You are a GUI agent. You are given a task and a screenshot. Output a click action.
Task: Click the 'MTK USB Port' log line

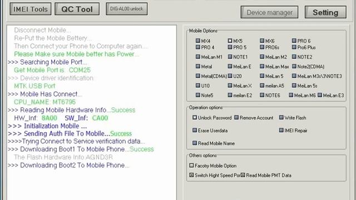click(34, 86)
